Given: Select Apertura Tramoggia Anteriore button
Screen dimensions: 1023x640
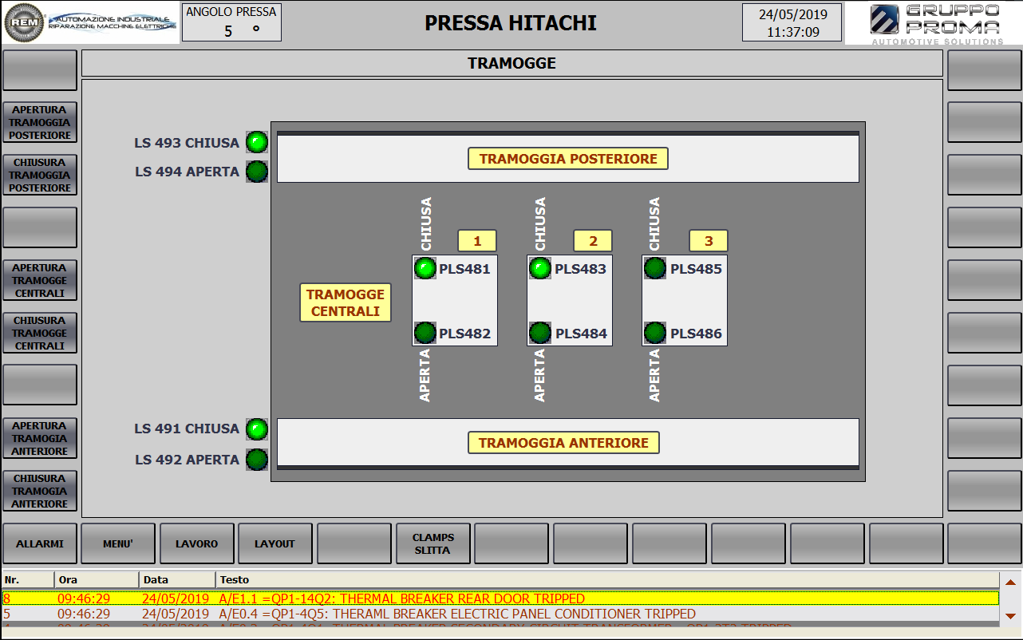Looking at the screenshot, I should (40, 439).
